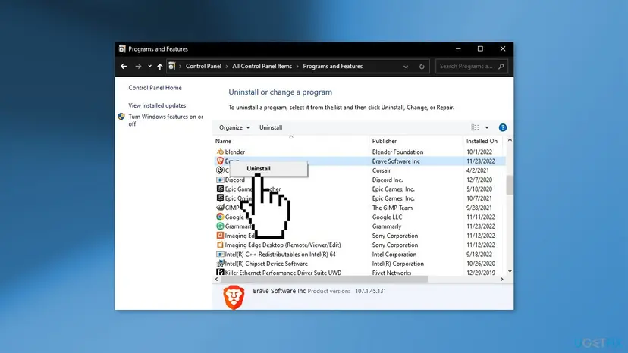This screenshot has height=353, width=628.
Task: Select Epic Online Services icon
Action: click(220, 198)
